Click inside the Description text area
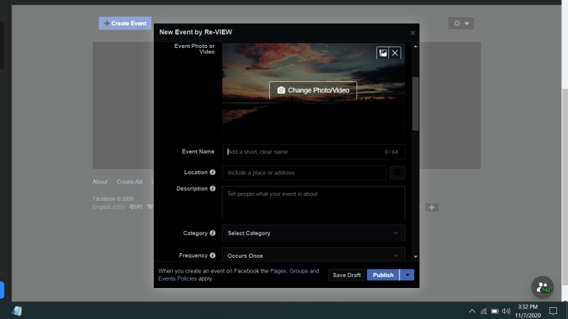 click(313, 202)
